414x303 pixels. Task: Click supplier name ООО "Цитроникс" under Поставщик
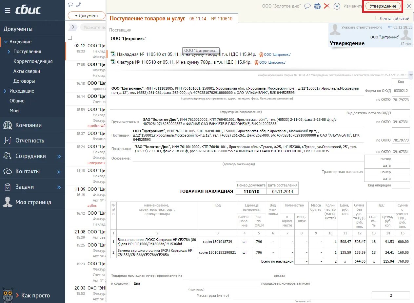(x=128, y=38)
